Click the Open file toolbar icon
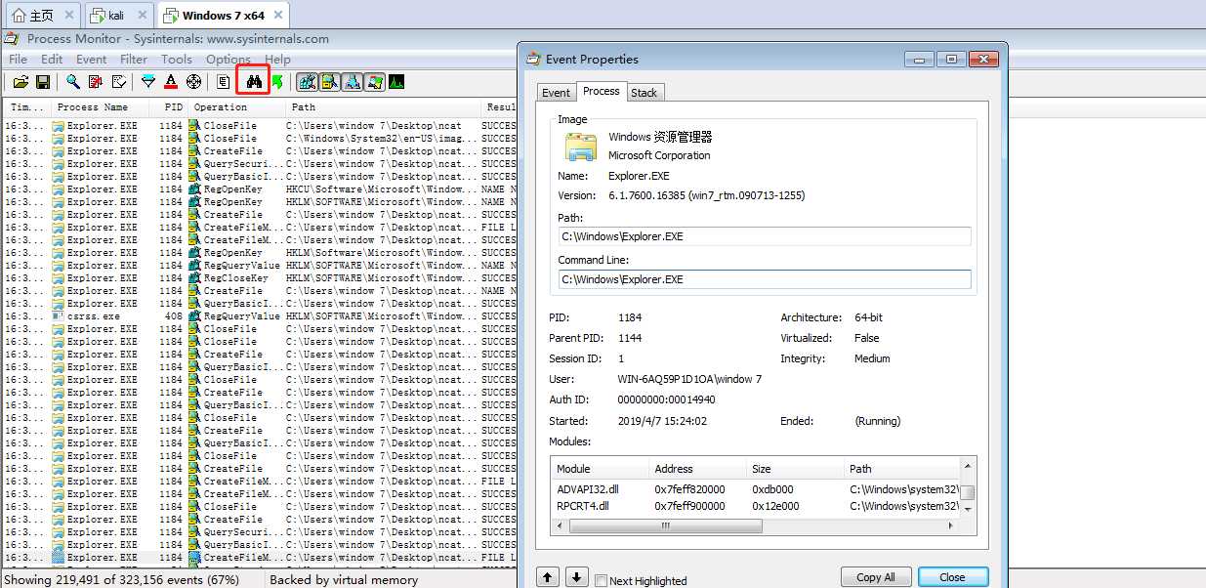 coord(21,82)
